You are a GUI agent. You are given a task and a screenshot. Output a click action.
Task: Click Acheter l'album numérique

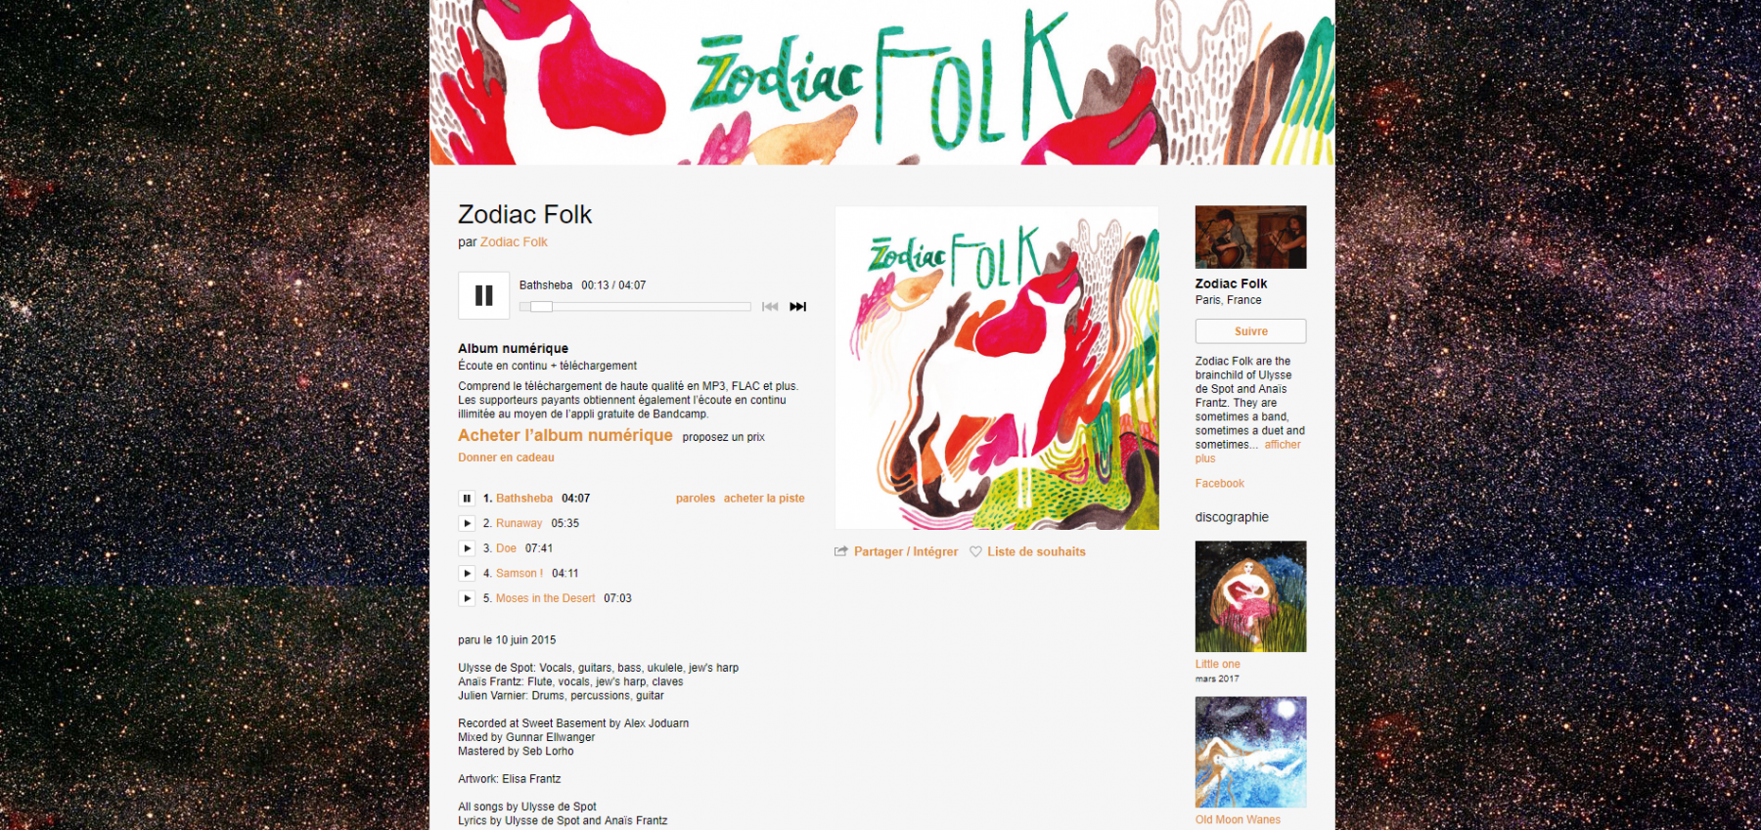(565, 436)
